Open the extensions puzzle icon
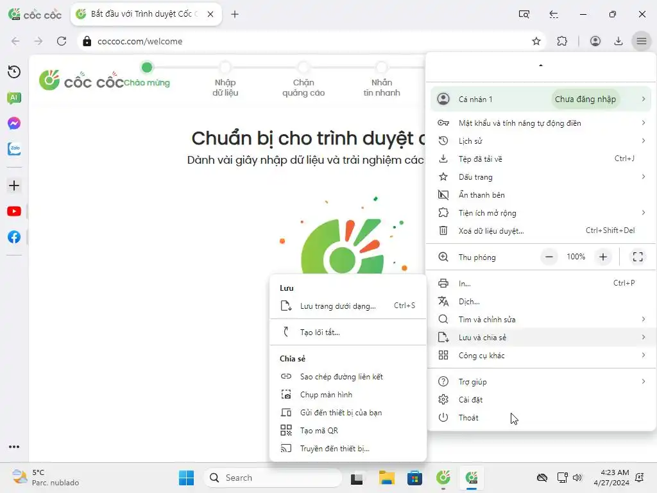This screenshot has width=657, height=493. (x=562, y=41)
